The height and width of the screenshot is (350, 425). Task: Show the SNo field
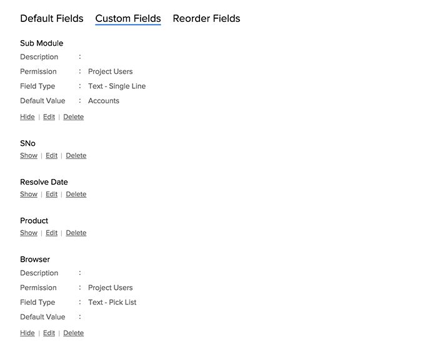29,156
